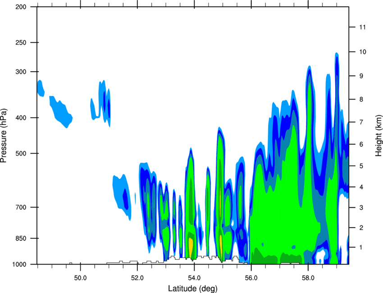Select the 700 pressure tick label
This screenshot has width=383, height=293.
21,207
